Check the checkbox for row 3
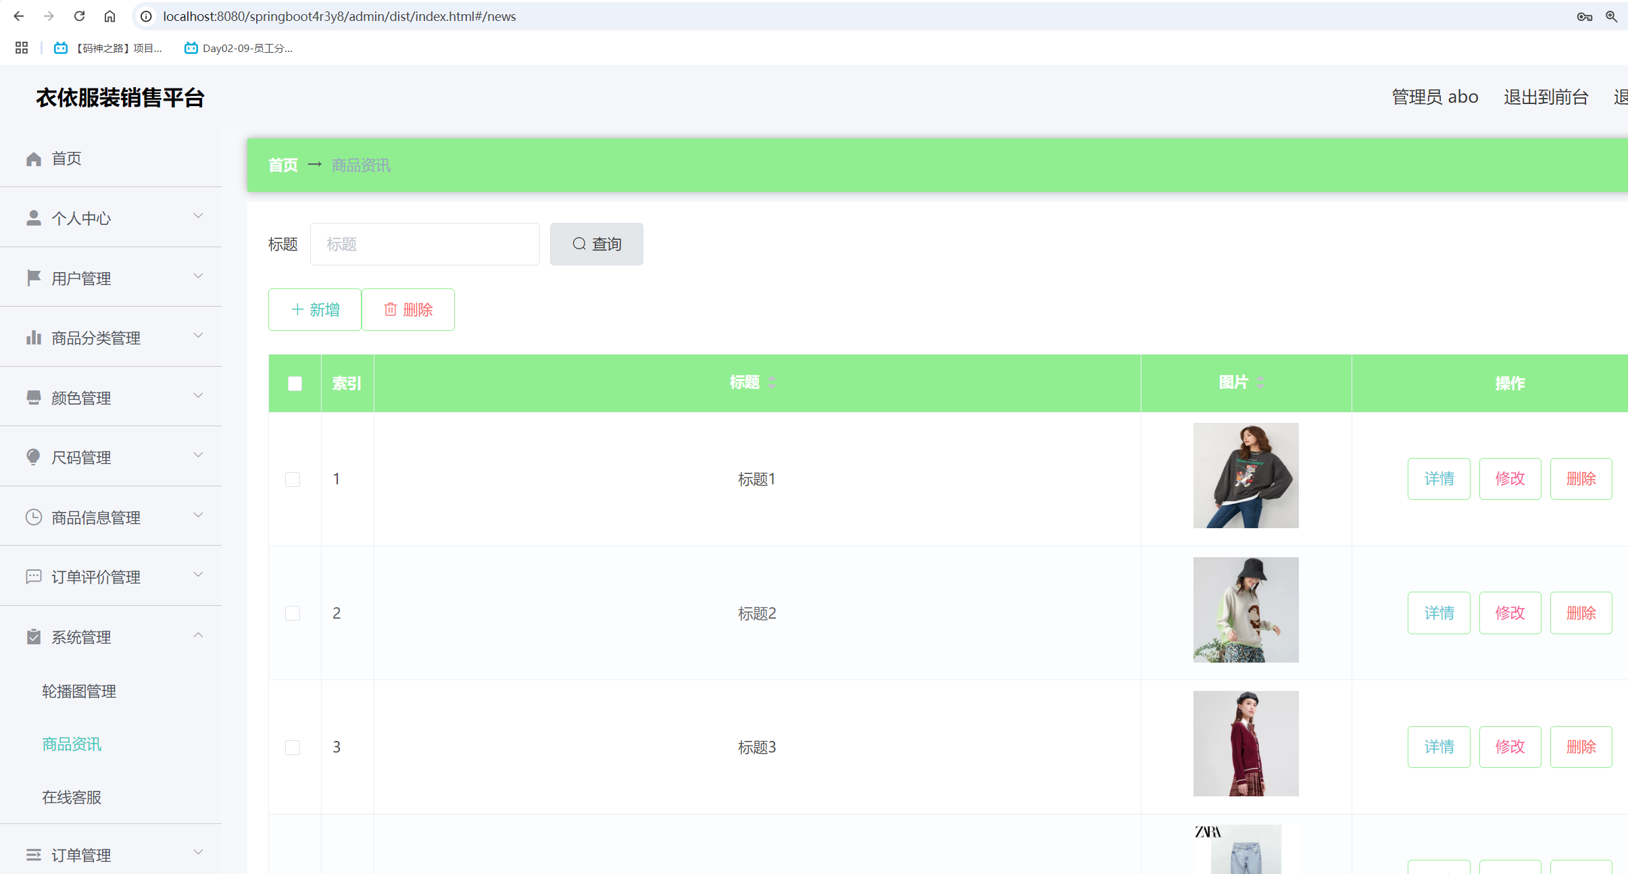This screenshot has height=874, width=1628. coord(293,748)
